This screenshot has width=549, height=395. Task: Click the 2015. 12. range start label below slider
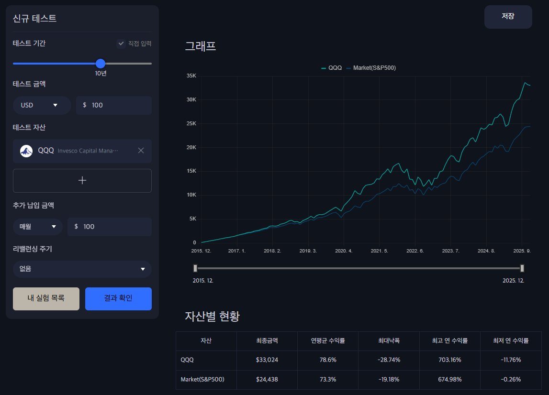click(x=203, y=281)
